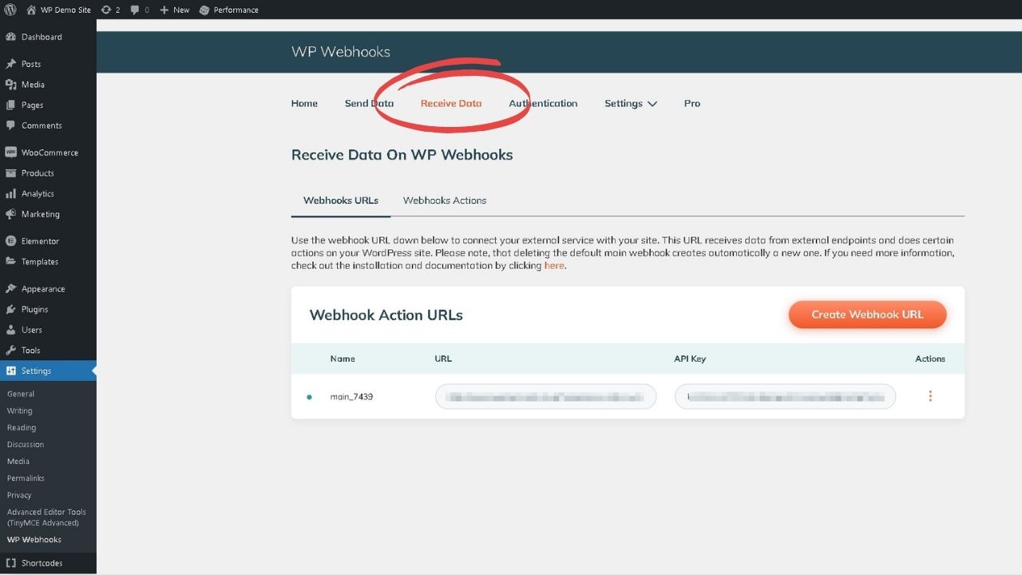Image resolution: width=1022 pixels, height=575 pixels.
Task: Click the Plugins plug icon
Action: [x=10, y=309]
